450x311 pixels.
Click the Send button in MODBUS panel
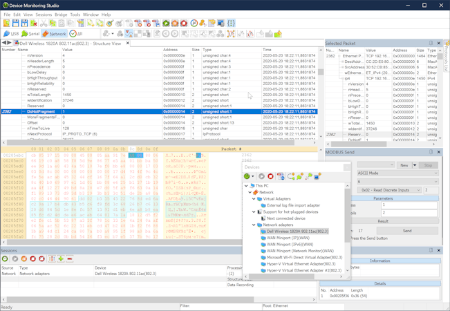406,231
